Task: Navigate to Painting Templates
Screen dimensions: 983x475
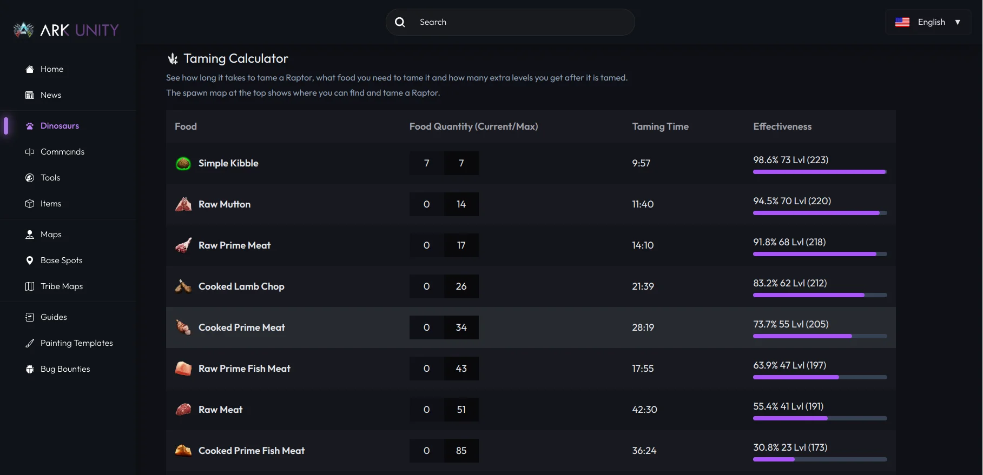Action: coord(76,343)
